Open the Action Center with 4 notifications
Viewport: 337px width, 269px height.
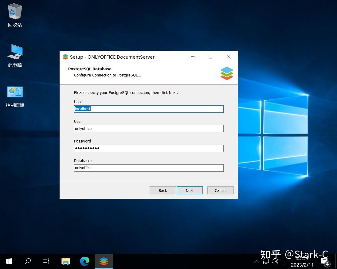325,261
